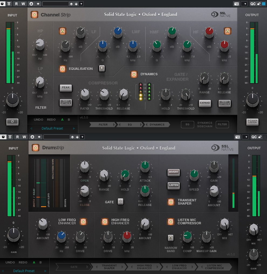
Task: Toggle Drumstrip plugin power button
Action: (35, 148)
